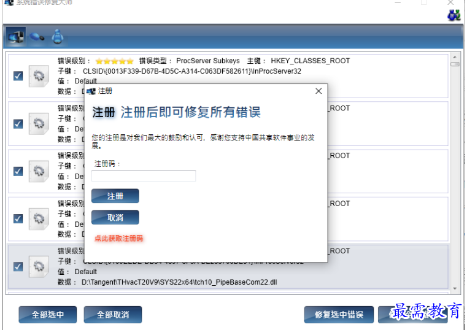Viewport: 467px width, 330px height.
Task: Click gear icon in highlighted PipeBaseCom22 row
Action: coord(39,266)
